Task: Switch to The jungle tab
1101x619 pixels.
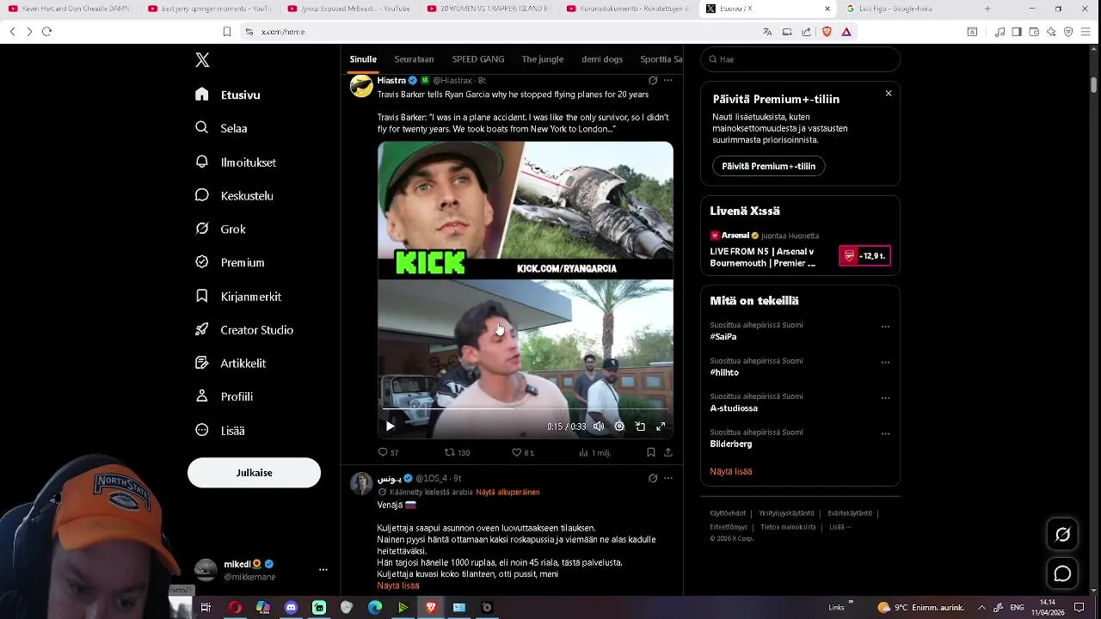Action: [x=543, y=59]
